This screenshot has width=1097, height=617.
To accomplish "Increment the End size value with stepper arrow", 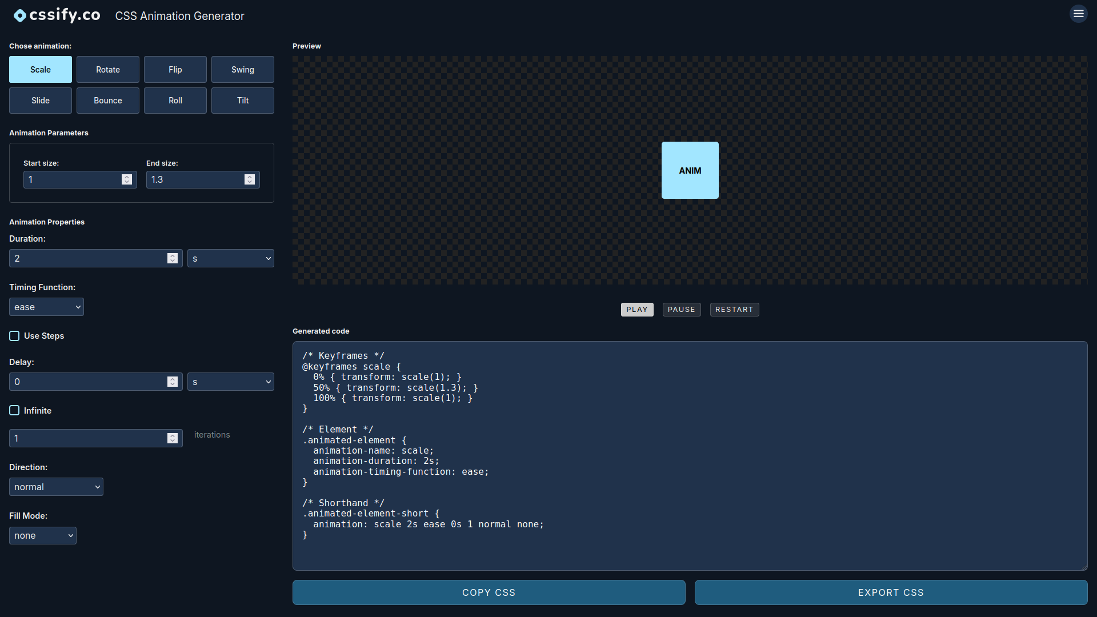I will 250,177.
